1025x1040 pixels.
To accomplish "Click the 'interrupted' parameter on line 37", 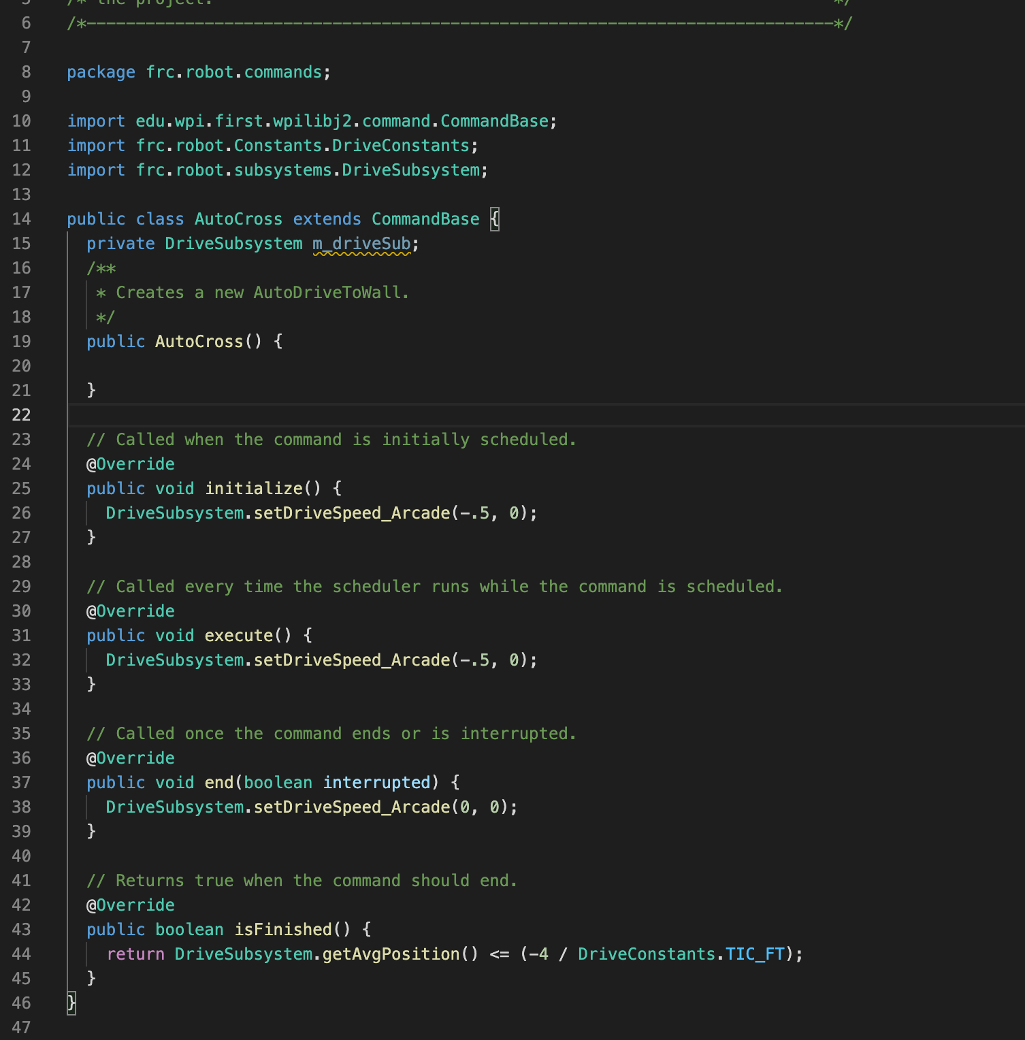I will (x=376, y=783).
